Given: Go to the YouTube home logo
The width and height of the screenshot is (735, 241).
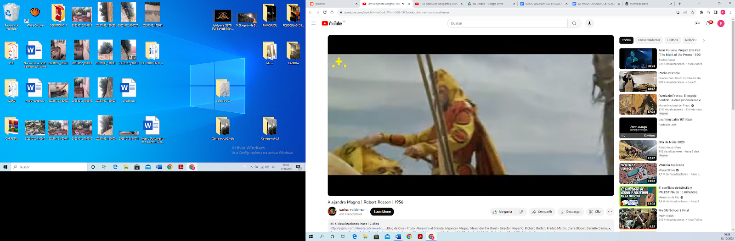Looking at the screenshot, I should pyautogui.click(x=332, y=23).
